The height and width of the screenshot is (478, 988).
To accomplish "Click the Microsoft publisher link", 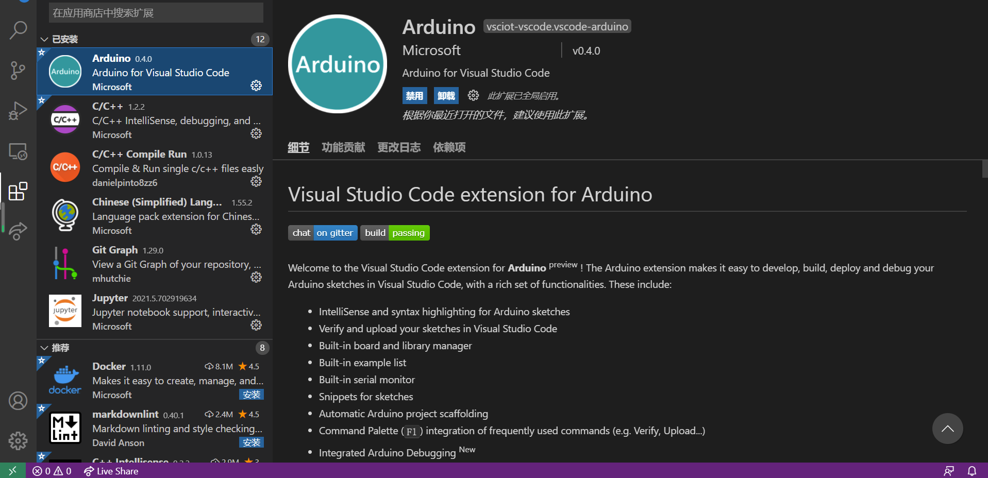I will coord(431,50).
